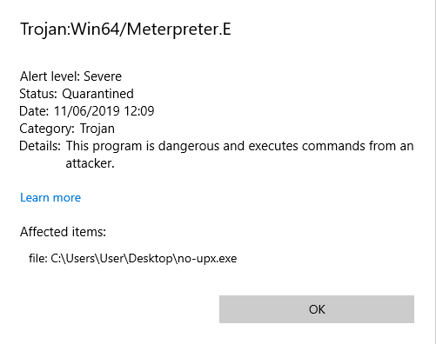
Task: Select the "Severe" alert level value
Action: point(103,76)
